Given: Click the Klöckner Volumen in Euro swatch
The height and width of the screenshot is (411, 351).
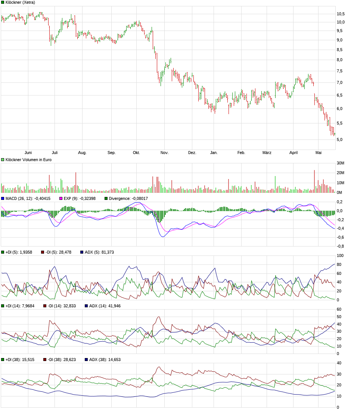Looking at the screenshot, I should [3, 160].
